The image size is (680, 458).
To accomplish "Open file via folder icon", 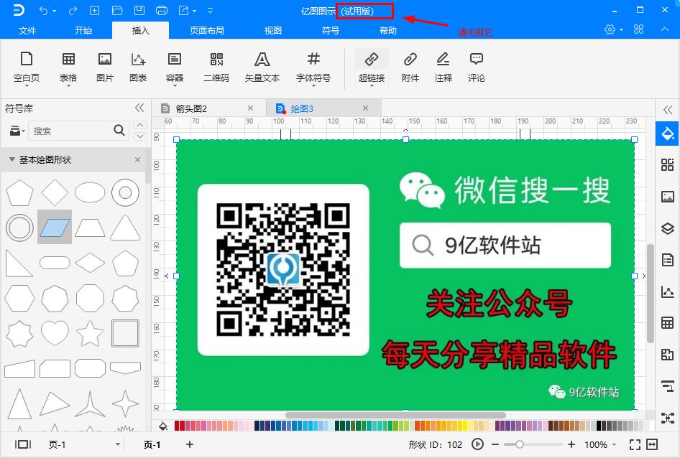I will point(117,10).
